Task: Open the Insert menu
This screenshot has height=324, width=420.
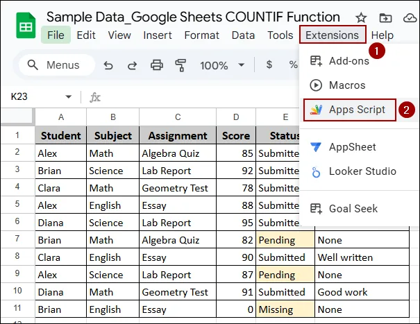Action: coord(158,35)
